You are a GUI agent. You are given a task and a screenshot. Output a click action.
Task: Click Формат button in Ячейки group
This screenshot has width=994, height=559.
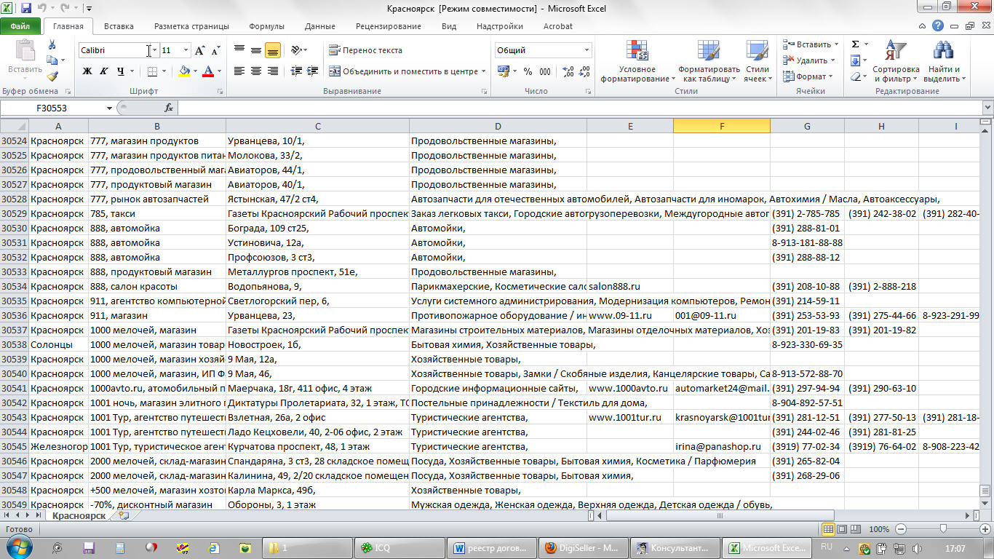pos(808,76)
